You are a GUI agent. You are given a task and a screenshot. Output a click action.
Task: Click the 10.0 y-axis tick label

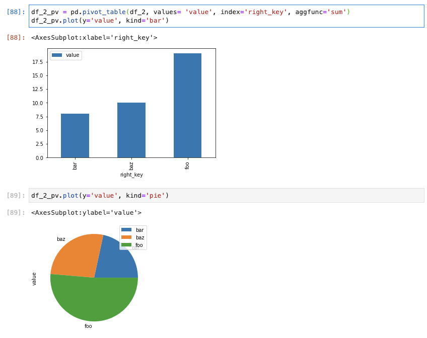[38, 103]
